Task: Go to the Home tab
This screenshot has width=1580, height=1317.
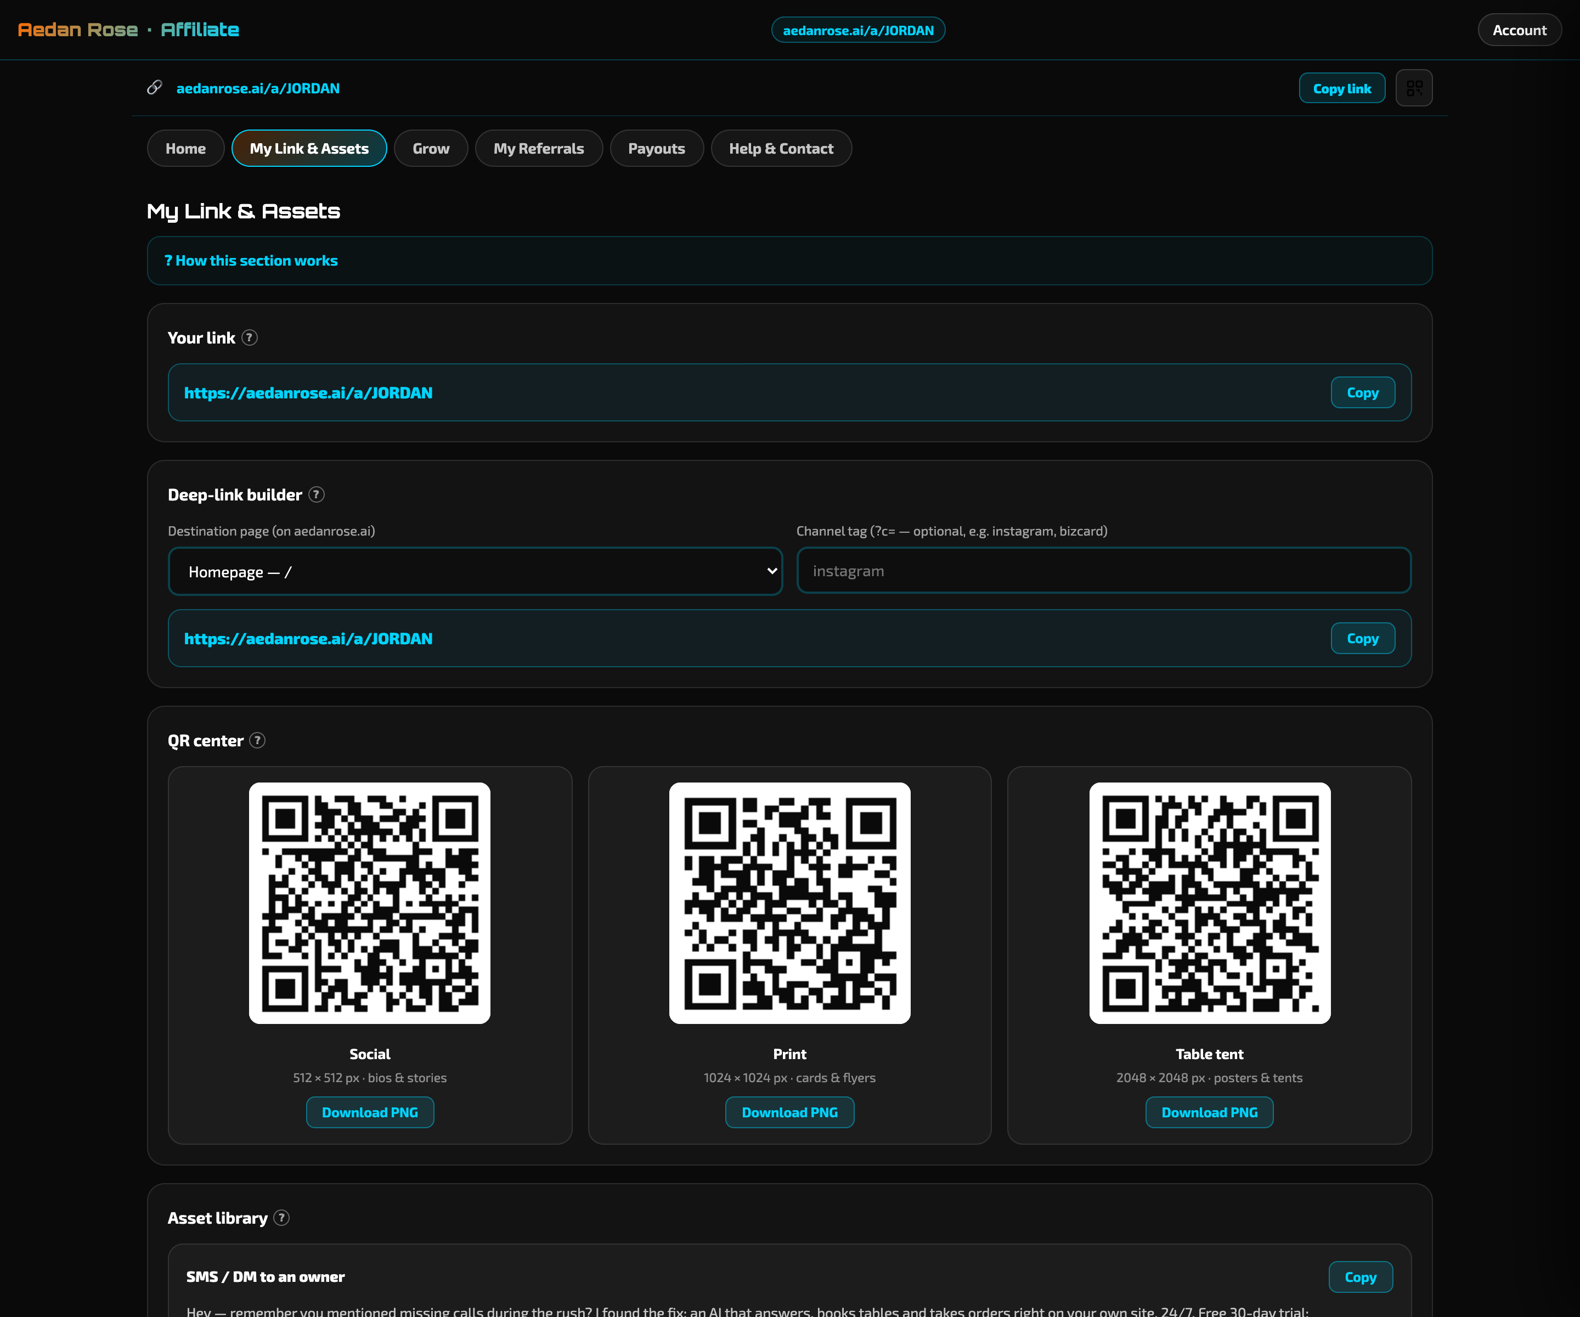Action: point(186,148)
